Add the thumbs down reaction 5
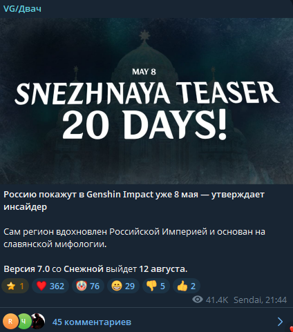Screen dimensions: 293x332 tap(156, 286)
